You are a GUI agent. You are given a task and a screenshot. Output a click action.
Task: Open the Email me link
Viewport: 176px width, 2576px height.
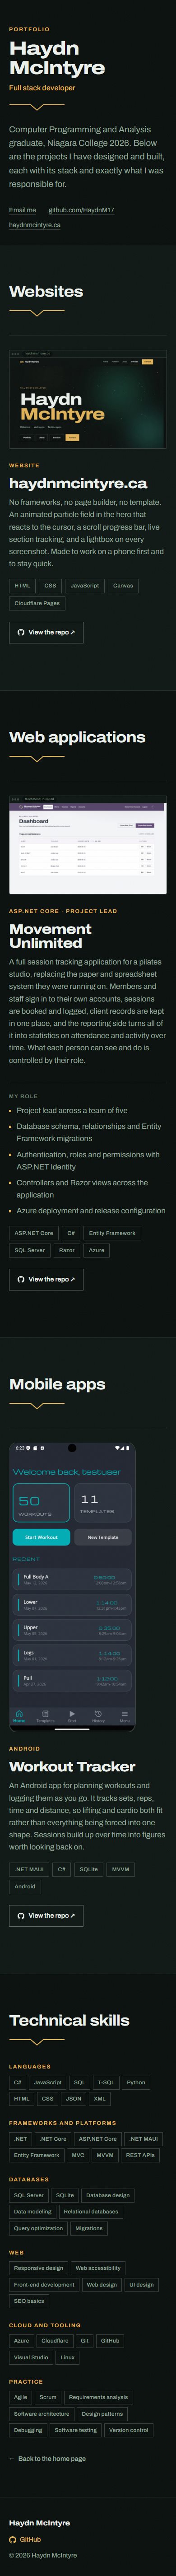click(22, 210)
